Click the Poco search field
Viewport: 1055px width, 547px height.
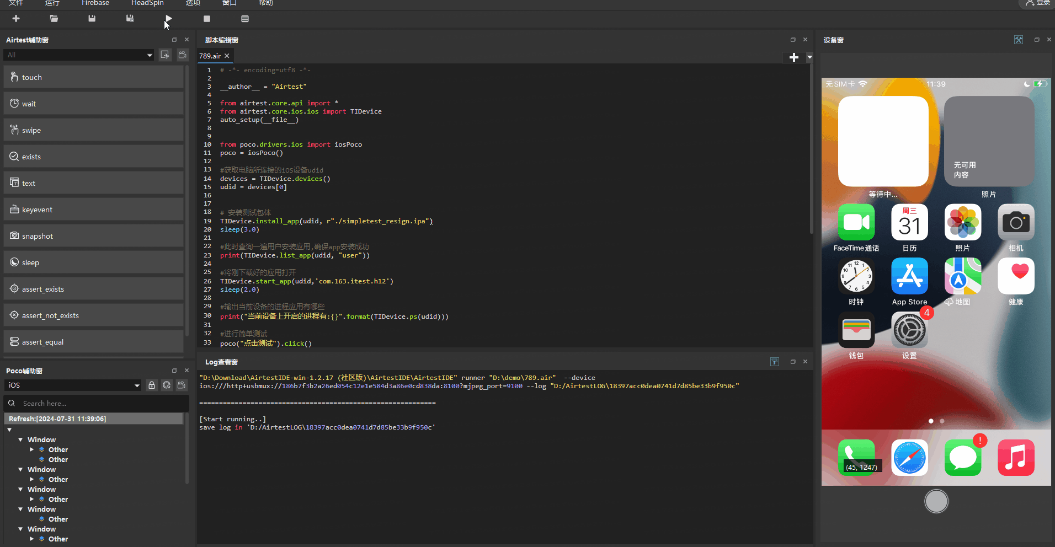94,403
